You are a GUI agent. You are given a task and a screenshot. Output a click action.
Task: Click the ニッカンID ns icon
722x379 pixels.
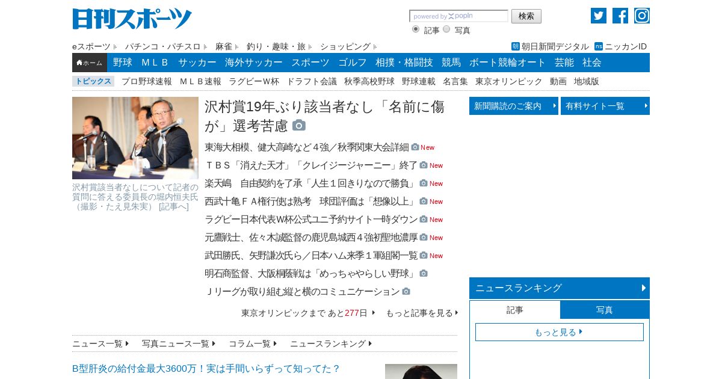(598, 46)
